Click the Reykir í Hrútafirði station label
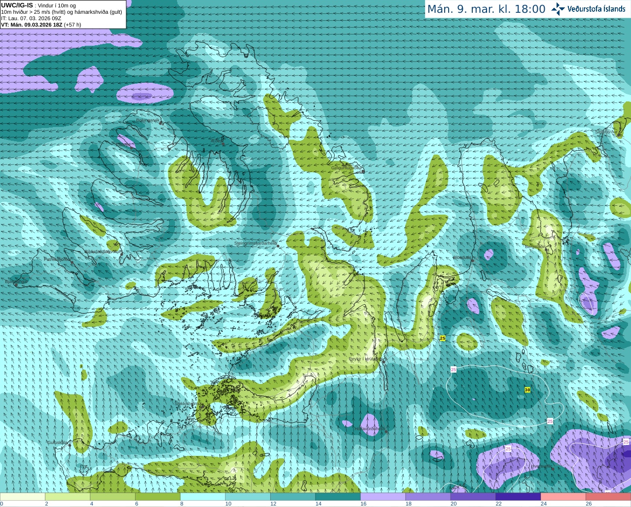Image resolution: width=631 pixels, height=507 pixels. (365, 359)
